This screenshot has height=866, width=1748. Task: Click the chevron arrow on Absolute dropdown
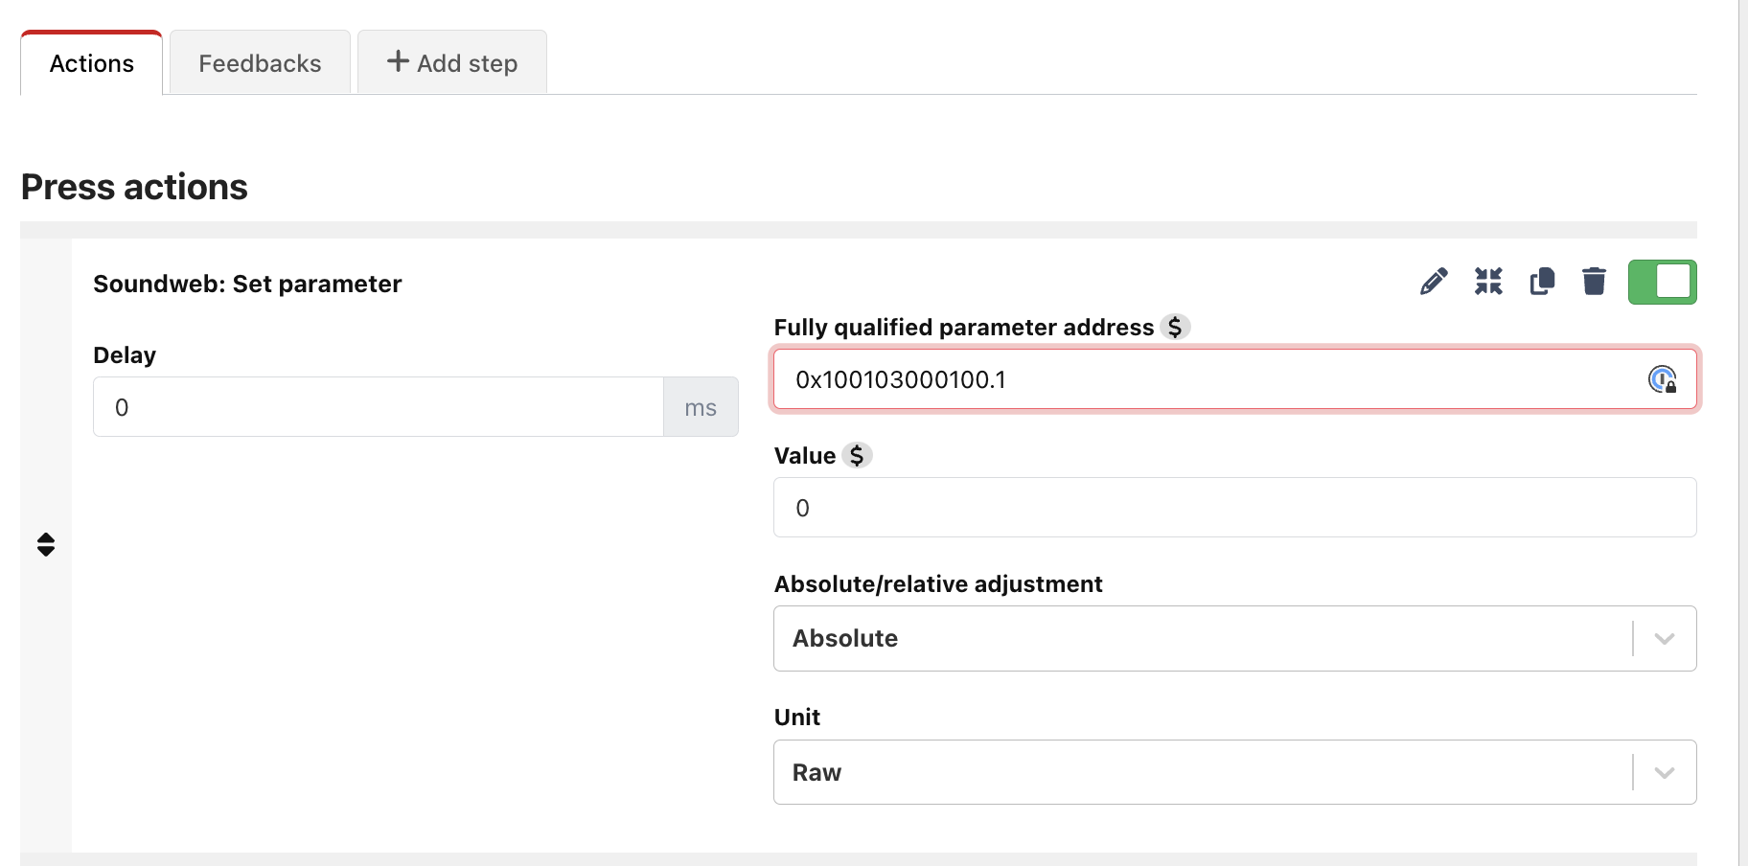[1665, 639]
